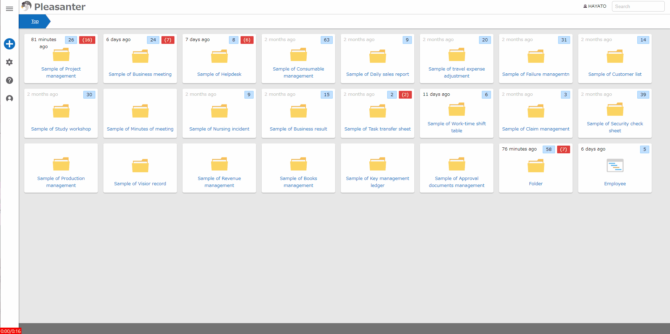Focus the Search input field
The height and width of the screenshot is (334, 670).
[x=638, y=6]
